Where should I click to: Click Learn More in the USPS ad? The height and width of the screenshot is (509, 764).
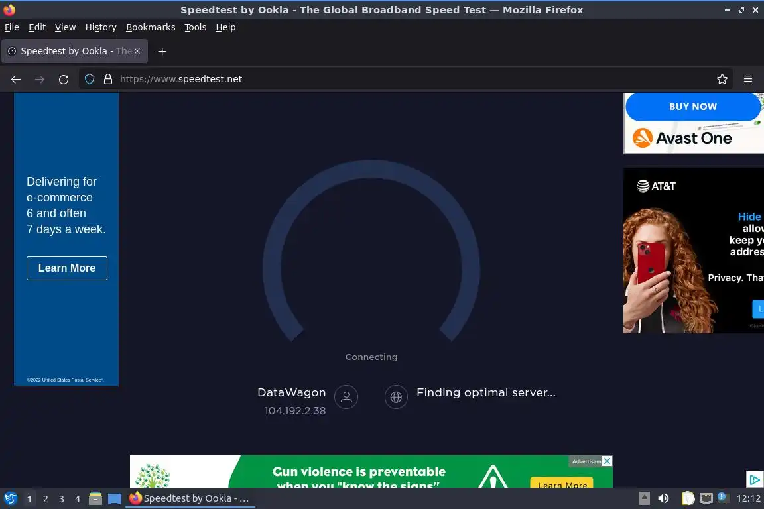67,268
